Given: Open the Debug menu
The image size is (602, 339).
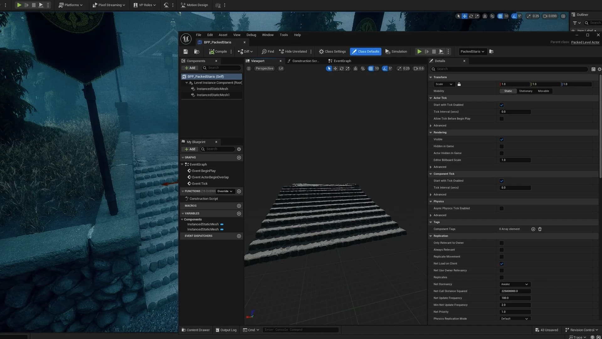Looking at the screenshot, I should click(251, 35).
